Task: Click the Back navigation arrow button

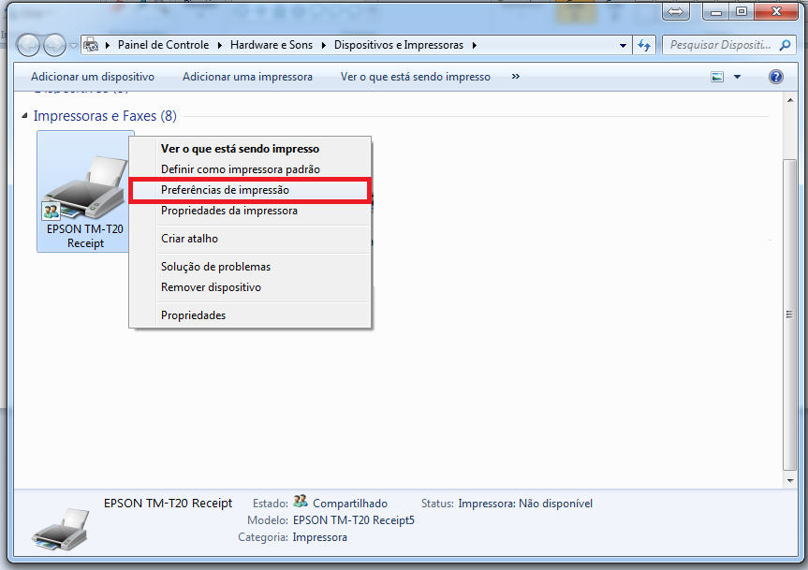Action: point(29,45)
